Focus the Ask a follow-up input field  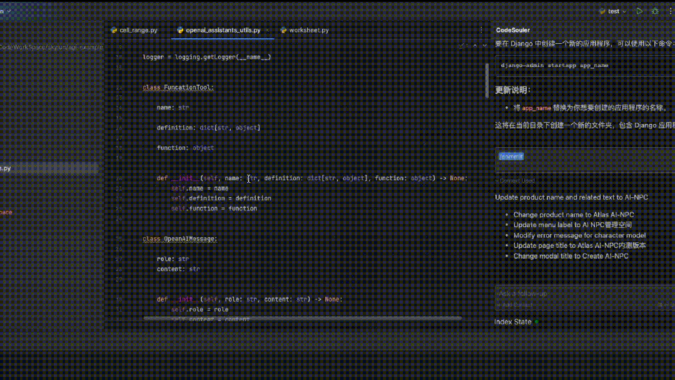click(584, 294)
